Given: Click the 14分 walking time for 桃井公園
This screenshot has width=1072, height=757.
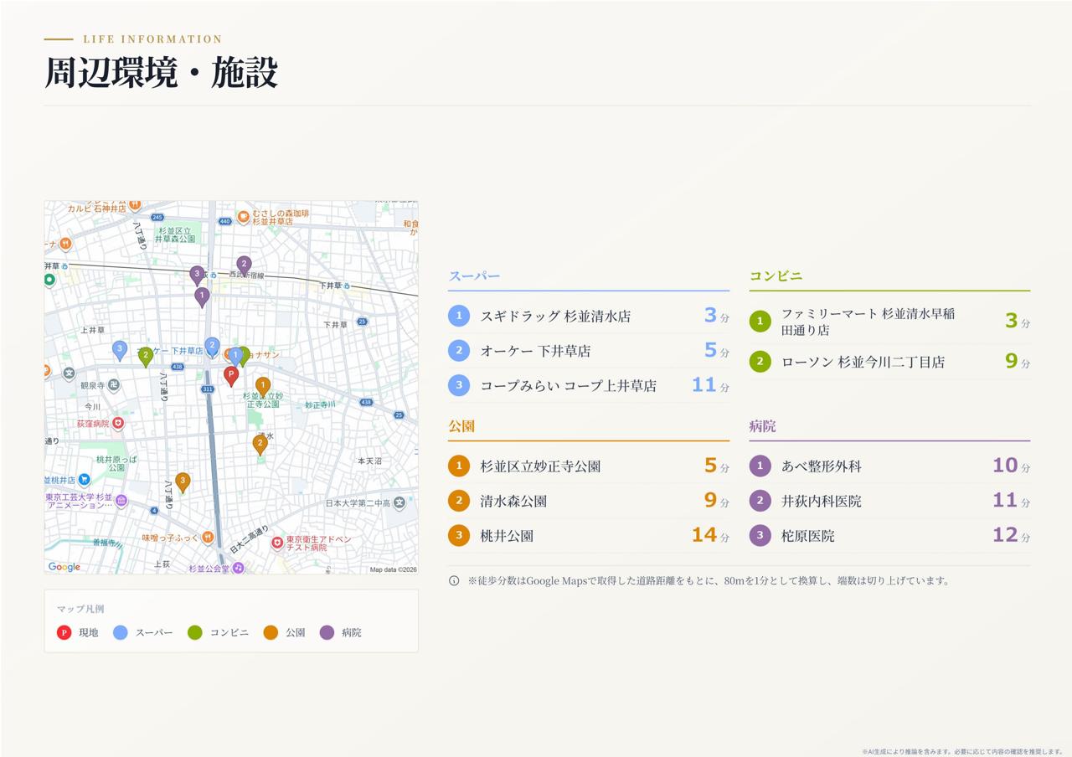Looking at the screenshot, I should point(710,535).
